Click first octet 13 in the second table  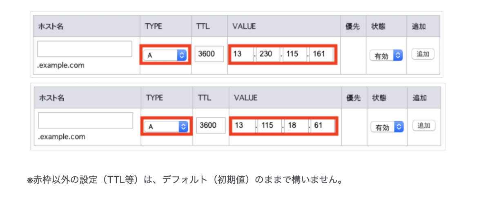[243, 126]
